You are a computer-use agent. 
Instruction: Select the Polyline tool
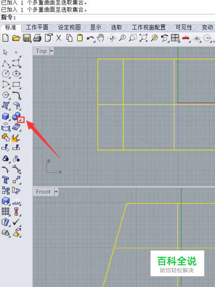coord(6,64)
